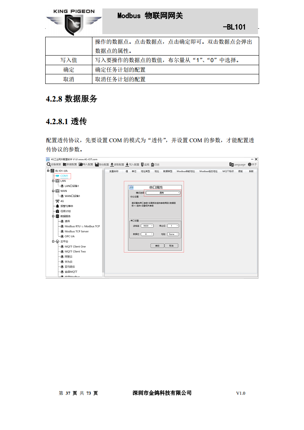Click the 数据服务 database icon
Screen dimensions: 304x430
click(x=58, y=216)
